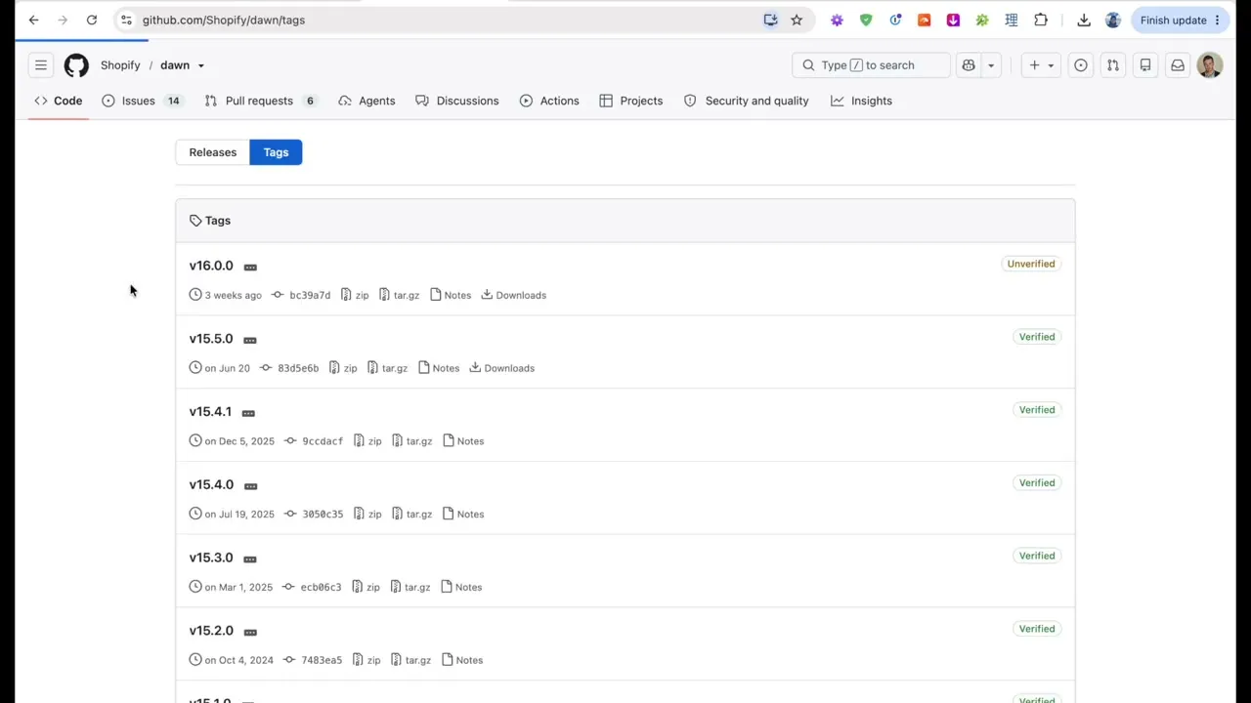This screenshot has height=703, width=1251.
Task: Open the Actions tab
Action: pos(549,101)
